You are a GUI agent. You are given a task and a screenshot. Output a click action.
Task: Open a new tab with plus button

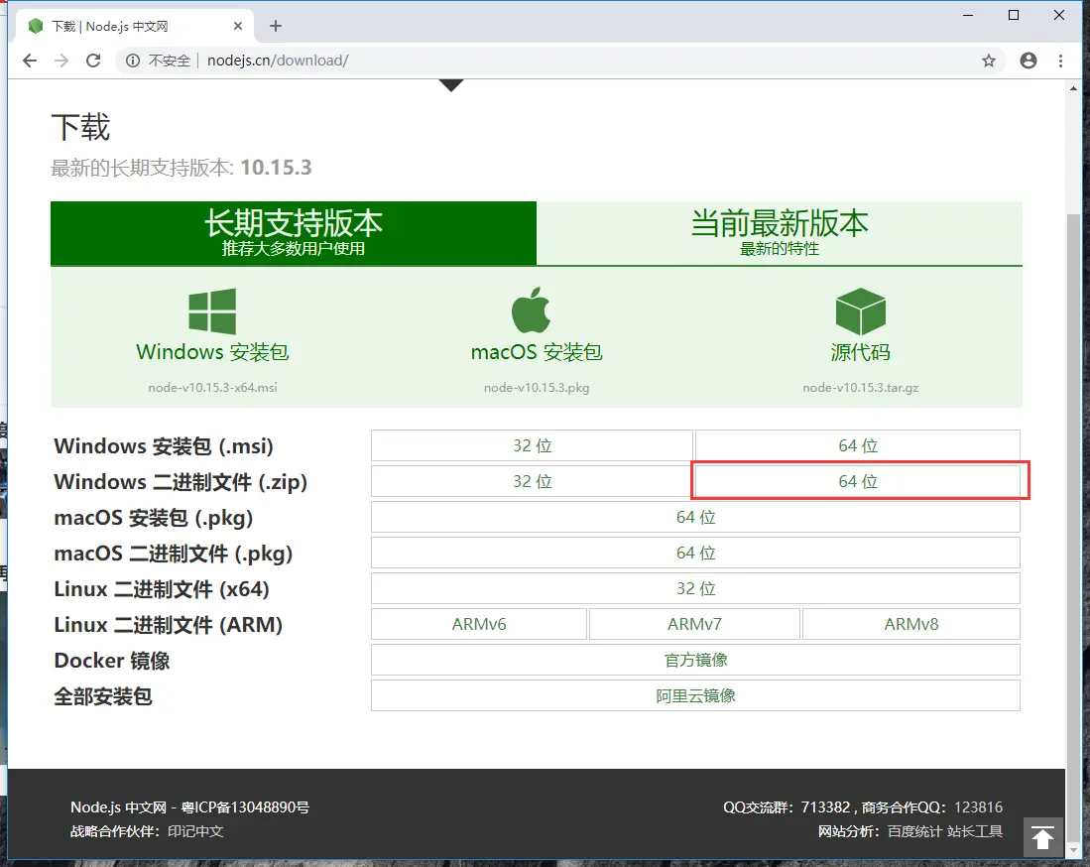(276, 26)
